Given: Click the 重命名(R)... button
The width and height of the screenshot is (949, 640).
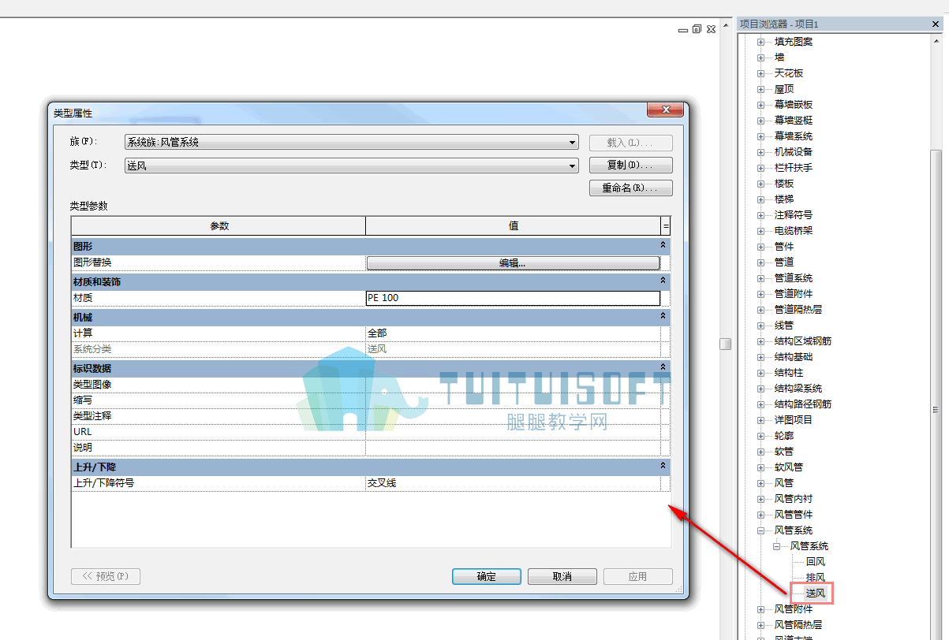Looking at the screenshot, I should coord(630,188).
